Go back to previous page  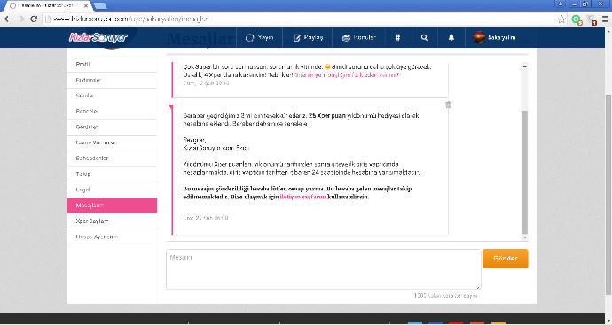point(8,19)
